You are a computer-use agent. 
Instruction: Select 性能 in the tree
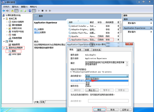pyautogui.click(x=14, y=35)
